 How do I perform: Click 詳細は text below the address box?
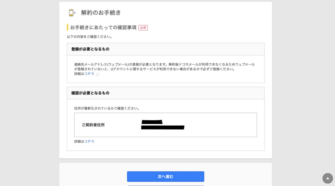point(79,141)
